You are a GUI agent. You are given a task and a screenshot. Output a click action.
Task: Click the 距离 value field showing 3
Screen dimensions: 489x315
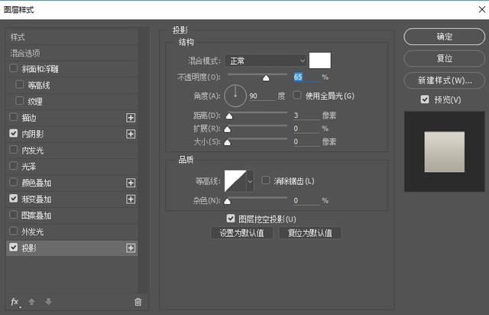(x=306, y=115)
